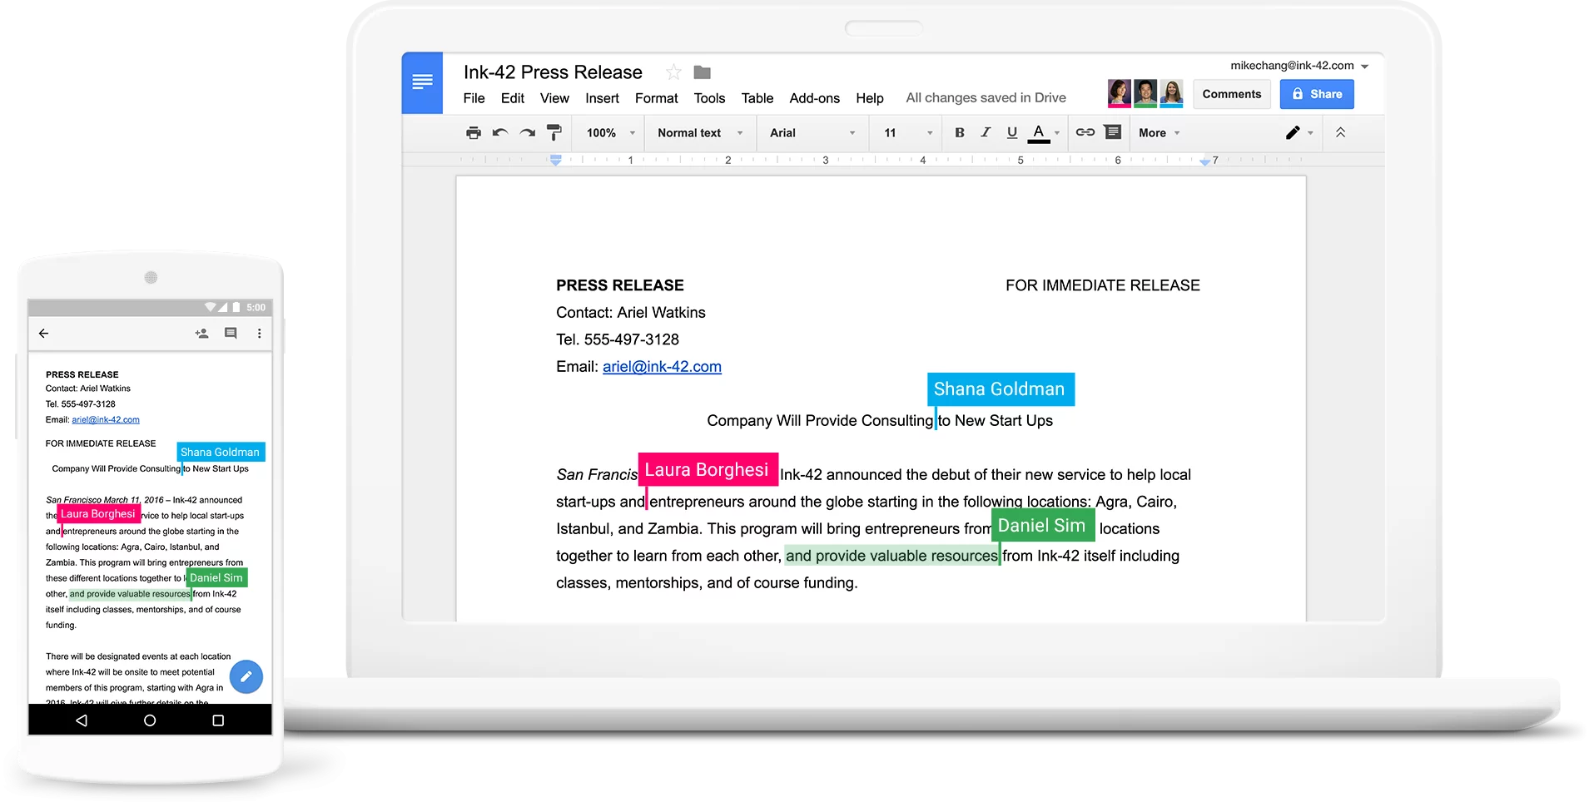Click the Daniel Sim cursor label in laptop document
Viewport: 1589px width, 802px height.
pos(1042,526)
